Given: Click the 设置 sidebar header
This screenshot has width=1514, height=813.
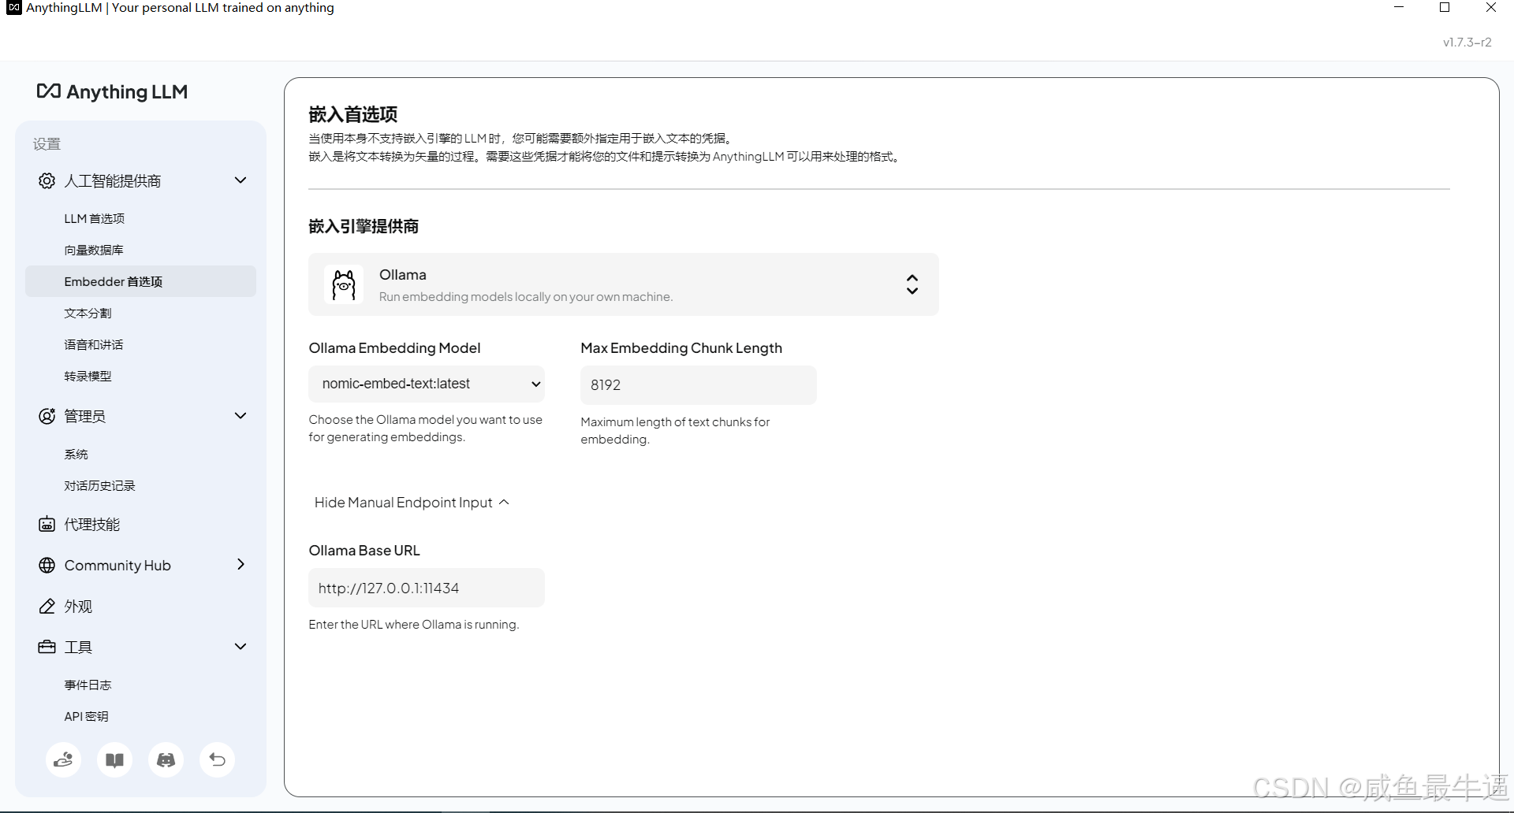Looking at the screenshot, I should [x=47, y=143].
